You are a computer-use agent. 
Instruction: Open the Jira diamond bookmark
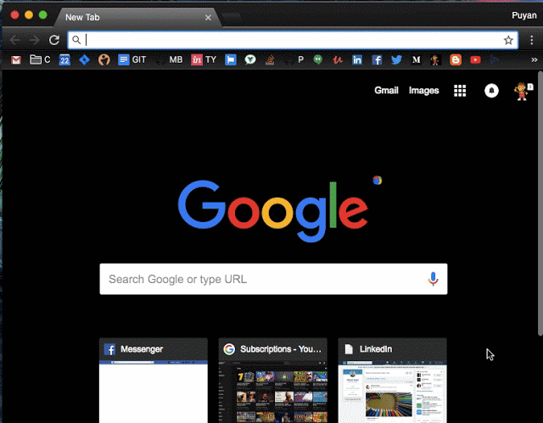click(x=84, y=60)
